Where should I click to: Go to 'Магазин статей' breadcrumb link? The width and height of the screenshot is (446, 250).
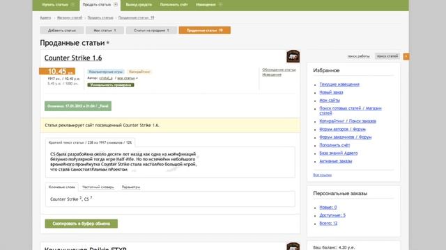point(70,17)
